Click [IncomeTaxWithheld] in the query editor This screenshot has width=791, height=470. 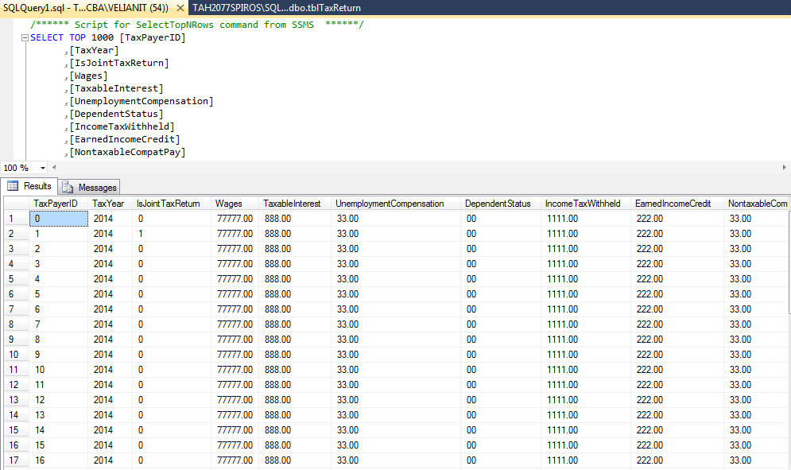(x=122, y=126)
